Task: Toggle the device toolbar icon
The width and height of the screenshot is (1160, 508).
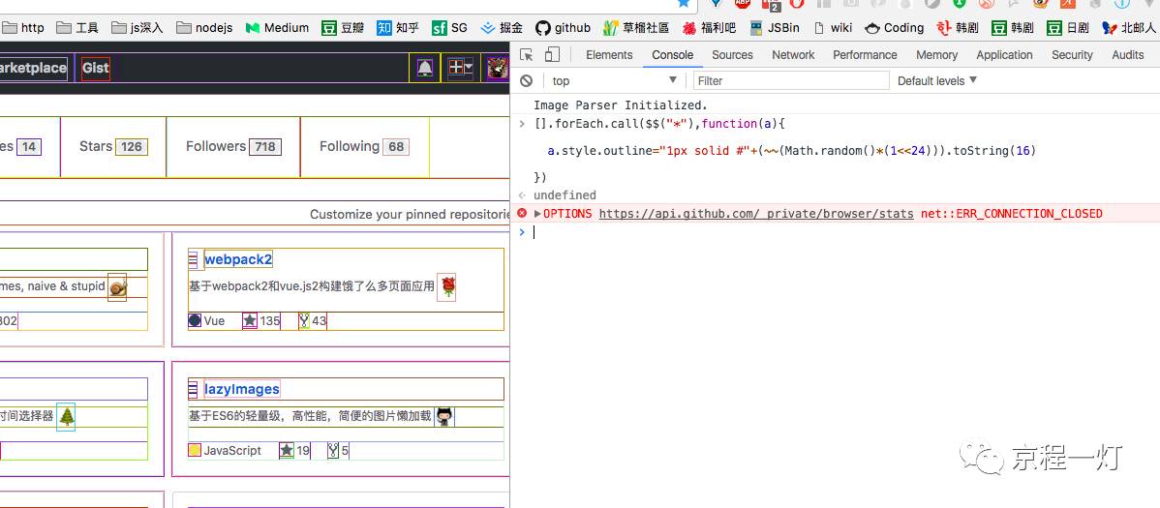Action: pyautogui.click(x=552, y=55)
